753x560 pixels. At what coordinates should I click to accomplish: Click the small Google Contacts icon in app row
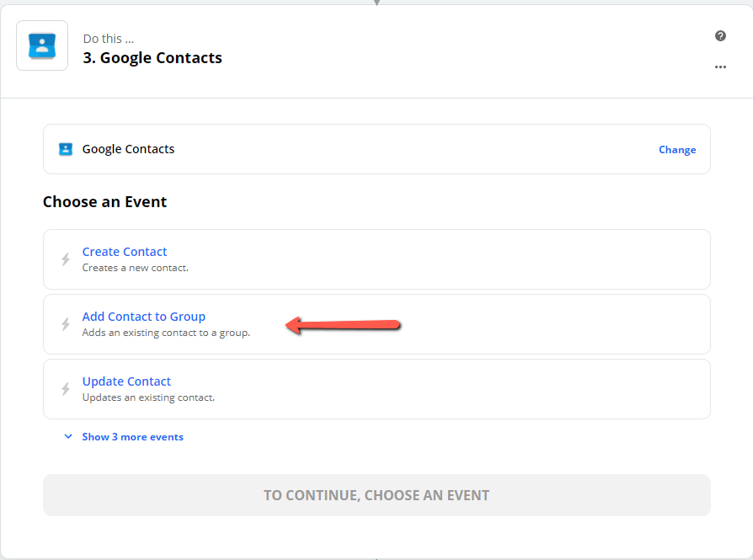[66, 149]
